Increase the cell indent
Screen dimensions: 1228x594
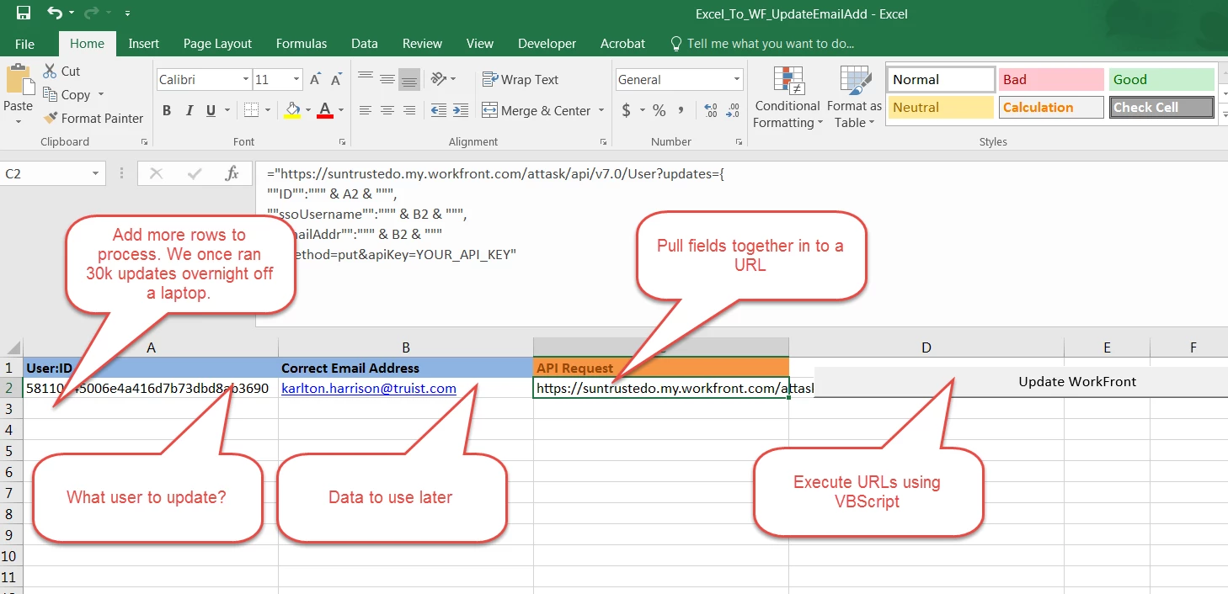461,110
